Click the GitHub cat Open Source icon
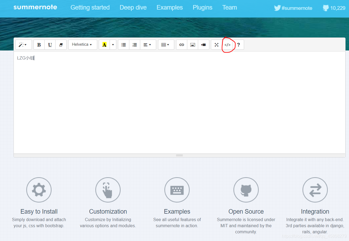The image size is (349, 241). 246,190
